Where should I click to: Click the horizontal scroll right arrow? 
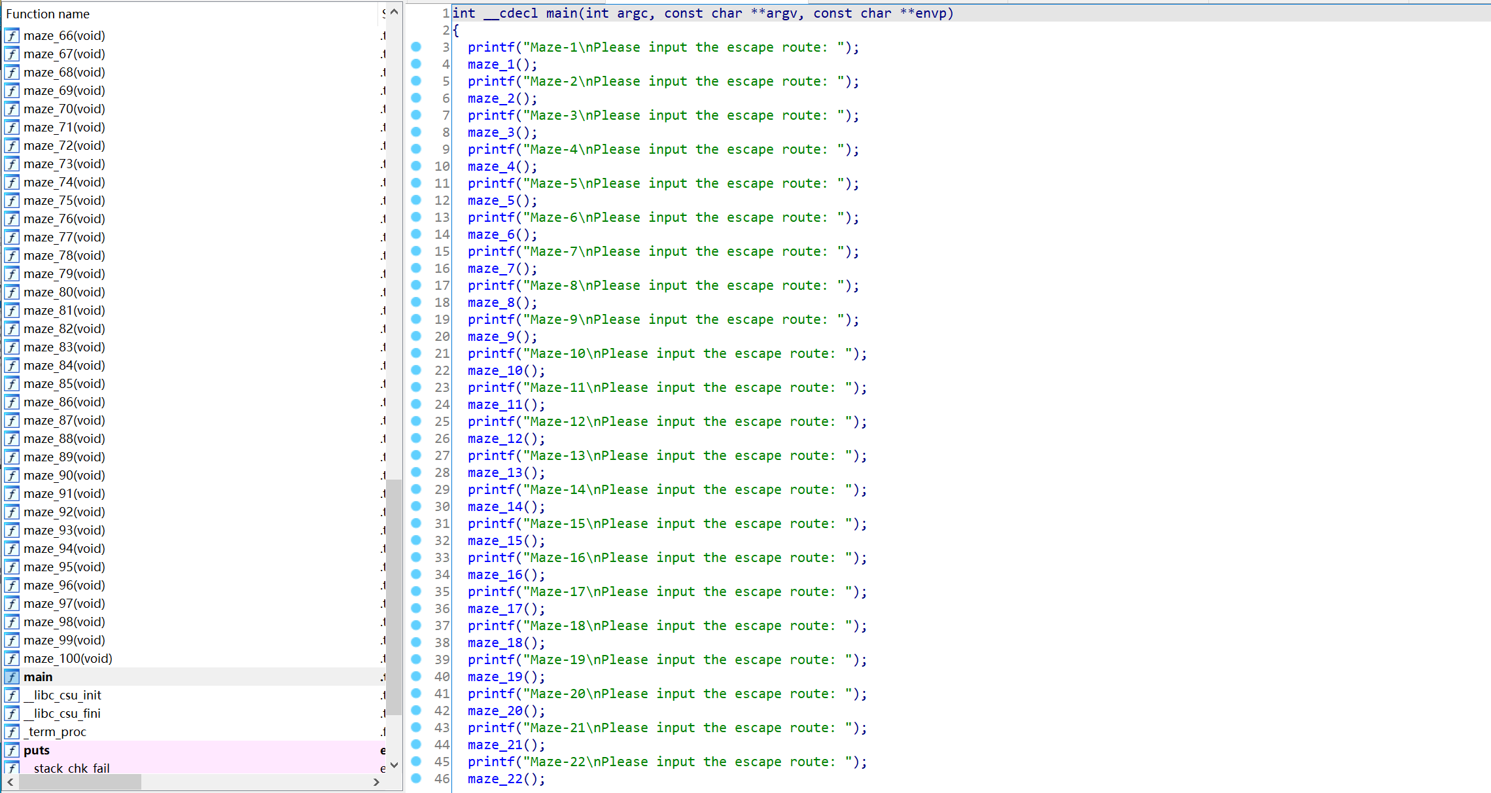(x=376, y=782)
